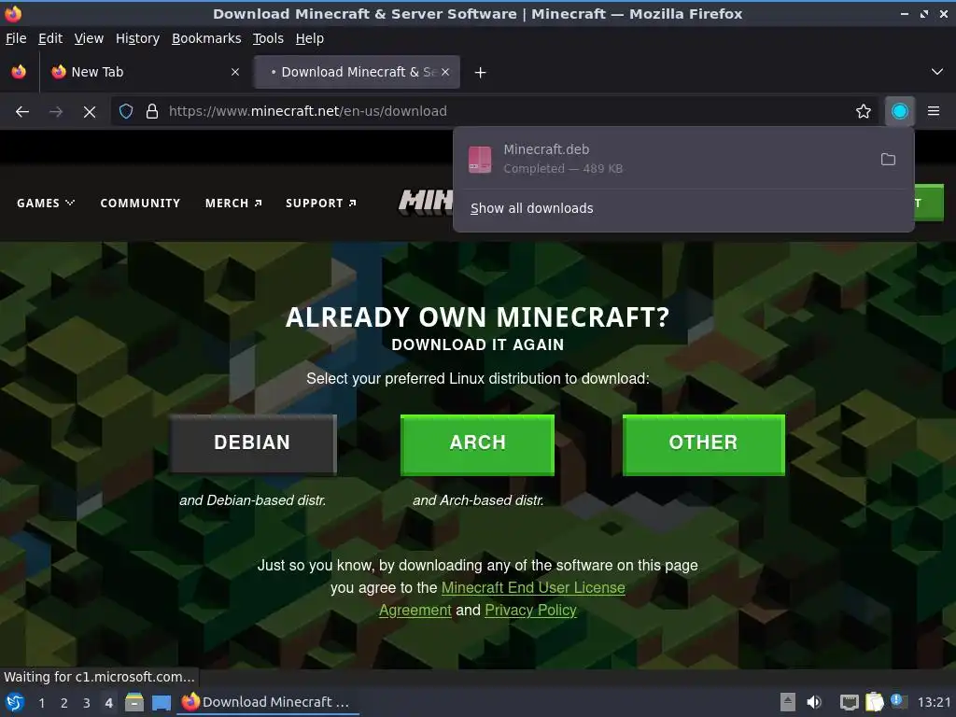Switch to workspace 2
This screenshot has width=956, height=717.
pyautogui.click(x=64, y=703)
